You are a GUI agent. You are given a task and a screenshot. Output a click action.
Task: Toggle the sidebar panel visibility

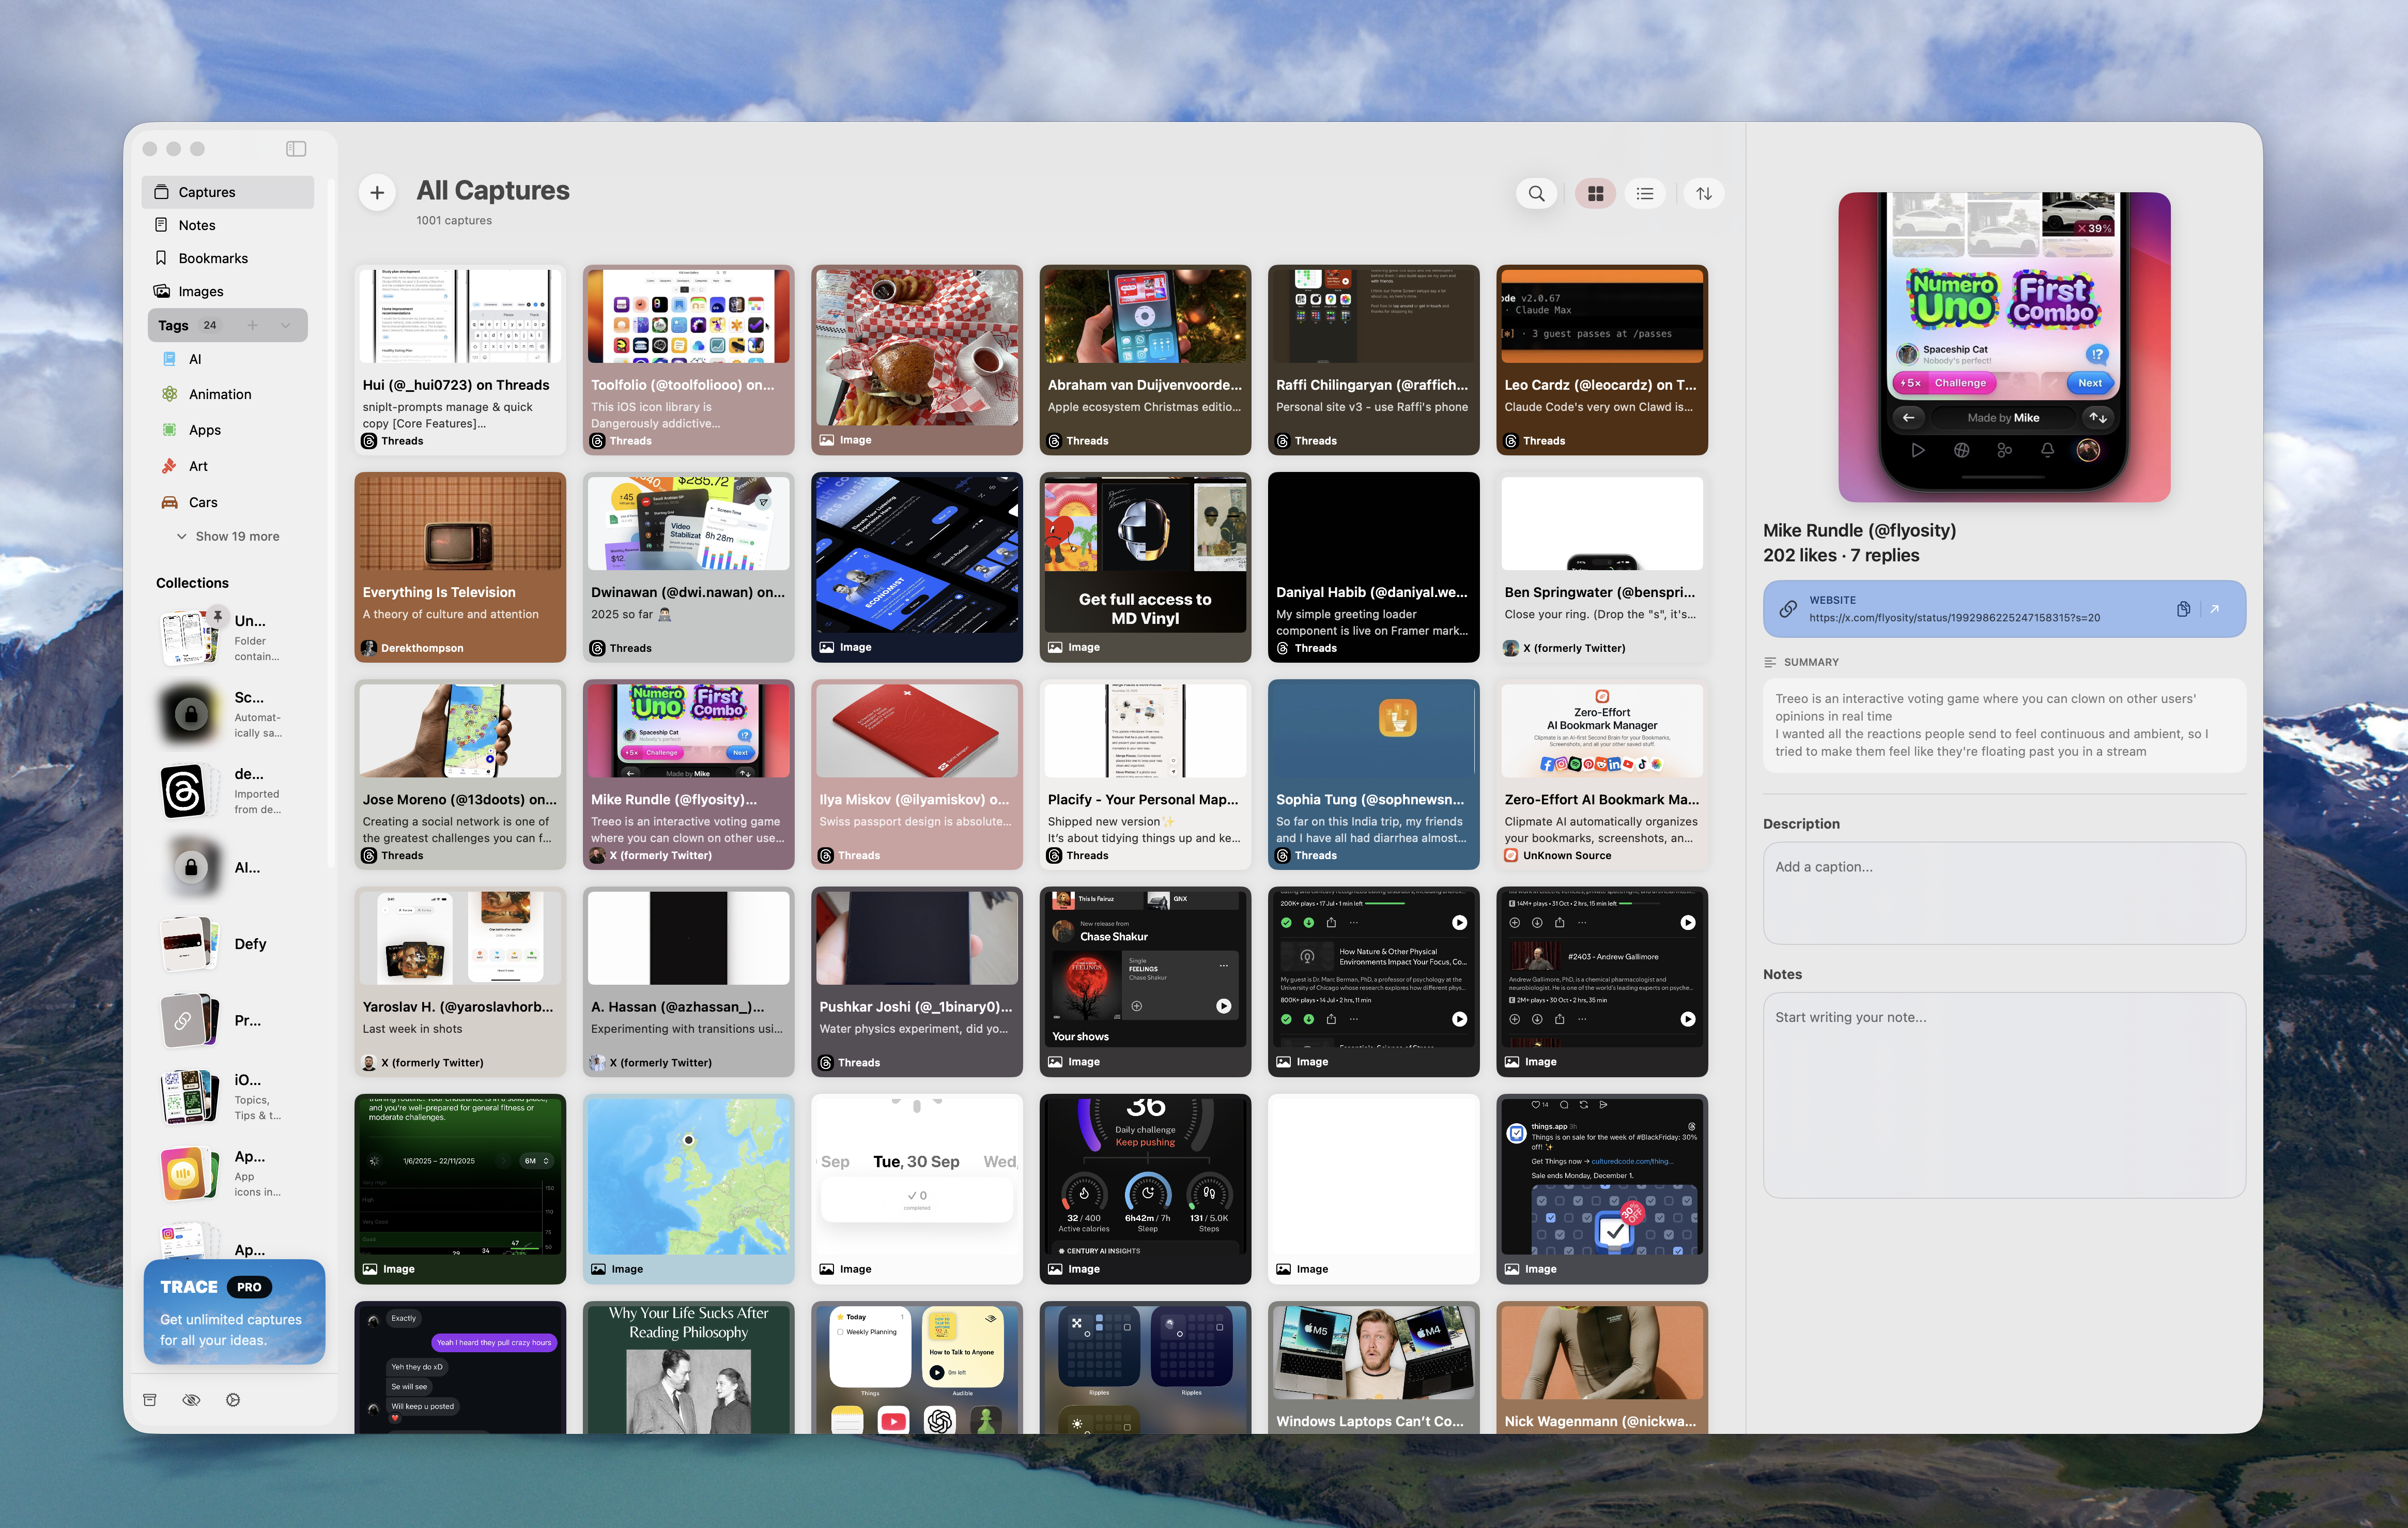tap(296, 148)
